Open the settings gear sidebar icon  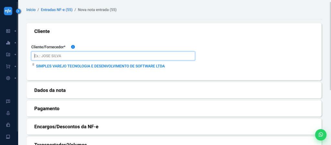8,78
